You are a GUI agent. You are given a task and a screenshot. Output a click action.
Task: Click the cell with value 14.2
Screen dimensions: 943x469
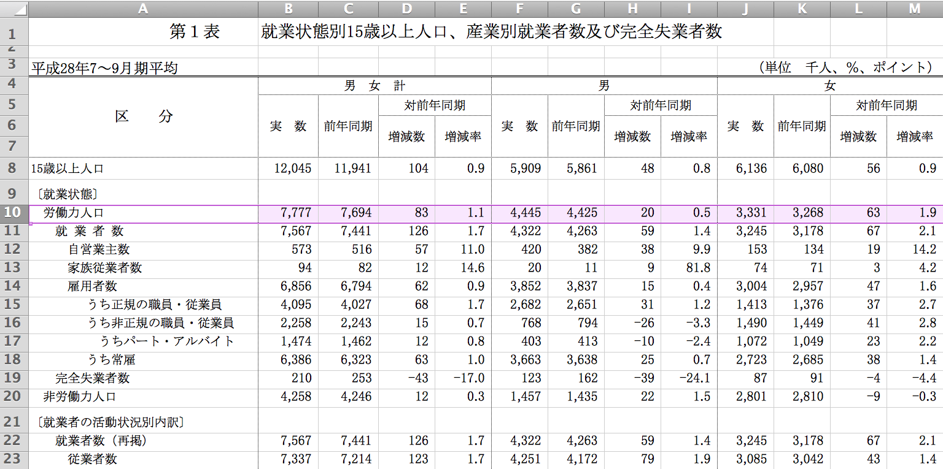tap(915, 250)
